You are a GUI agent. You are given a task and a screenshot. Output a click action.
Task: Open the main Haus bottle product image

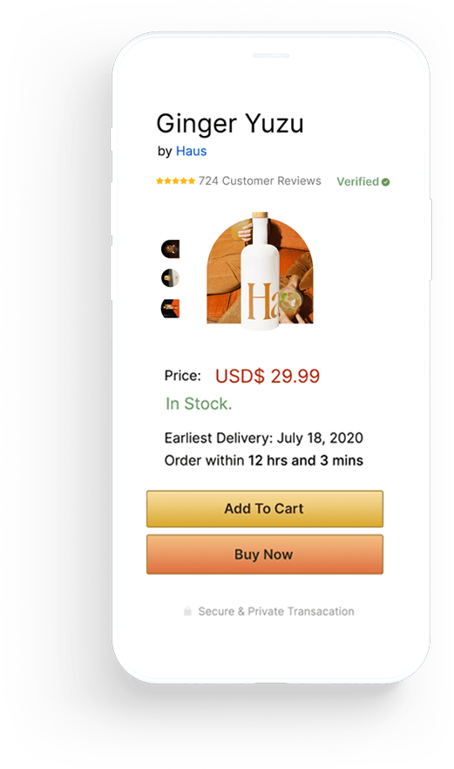click(x=260, y=270)
